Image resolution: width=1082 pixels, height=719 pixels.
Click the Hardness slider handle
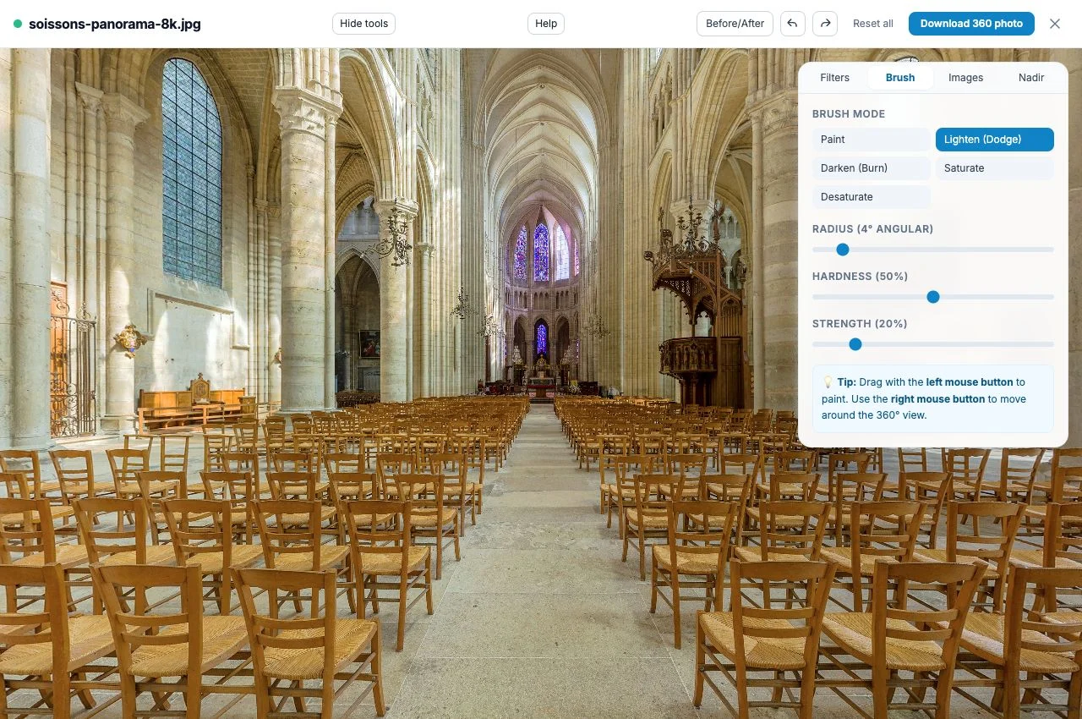pyautogui.click(x=933, y=297)
